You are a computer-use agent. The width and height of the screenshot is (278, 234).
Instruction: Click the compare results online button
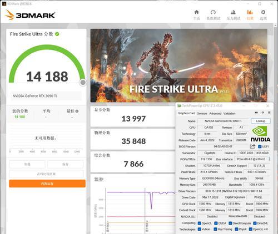[46, 174]
